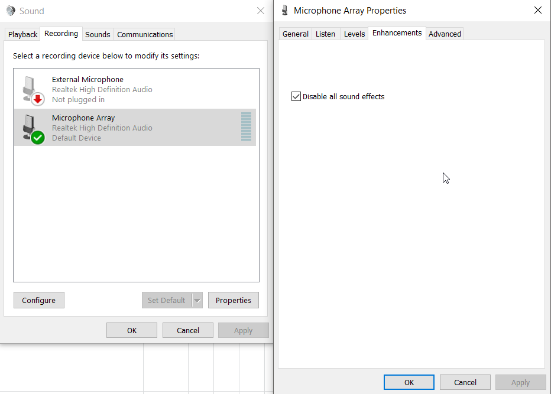Click the 'Default Device' status text

coord(76,138)
